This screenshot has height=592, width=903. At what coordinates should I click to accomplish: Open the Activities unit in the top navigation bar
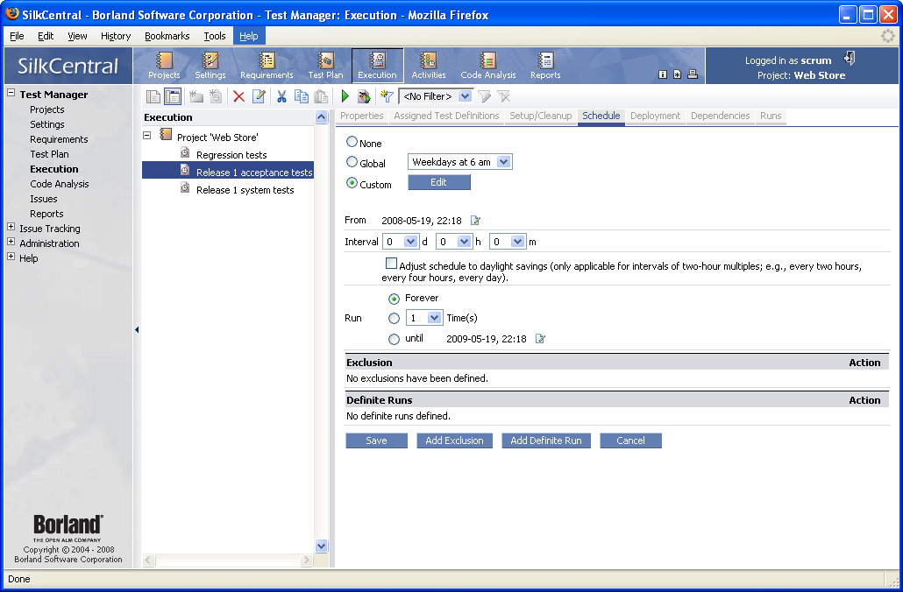pyautogui.click(x=429, y=66)
